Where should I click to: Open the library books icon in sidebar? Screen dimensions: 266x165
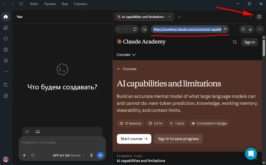pyautogui.click(x=6, y=49)
